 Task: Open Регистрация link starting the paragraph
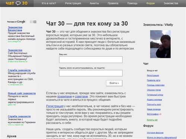[55, 106]
